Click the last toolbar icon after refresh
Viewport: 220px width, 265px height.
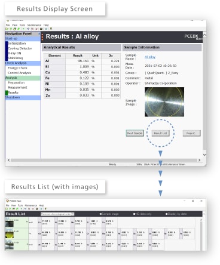[51, 29]
